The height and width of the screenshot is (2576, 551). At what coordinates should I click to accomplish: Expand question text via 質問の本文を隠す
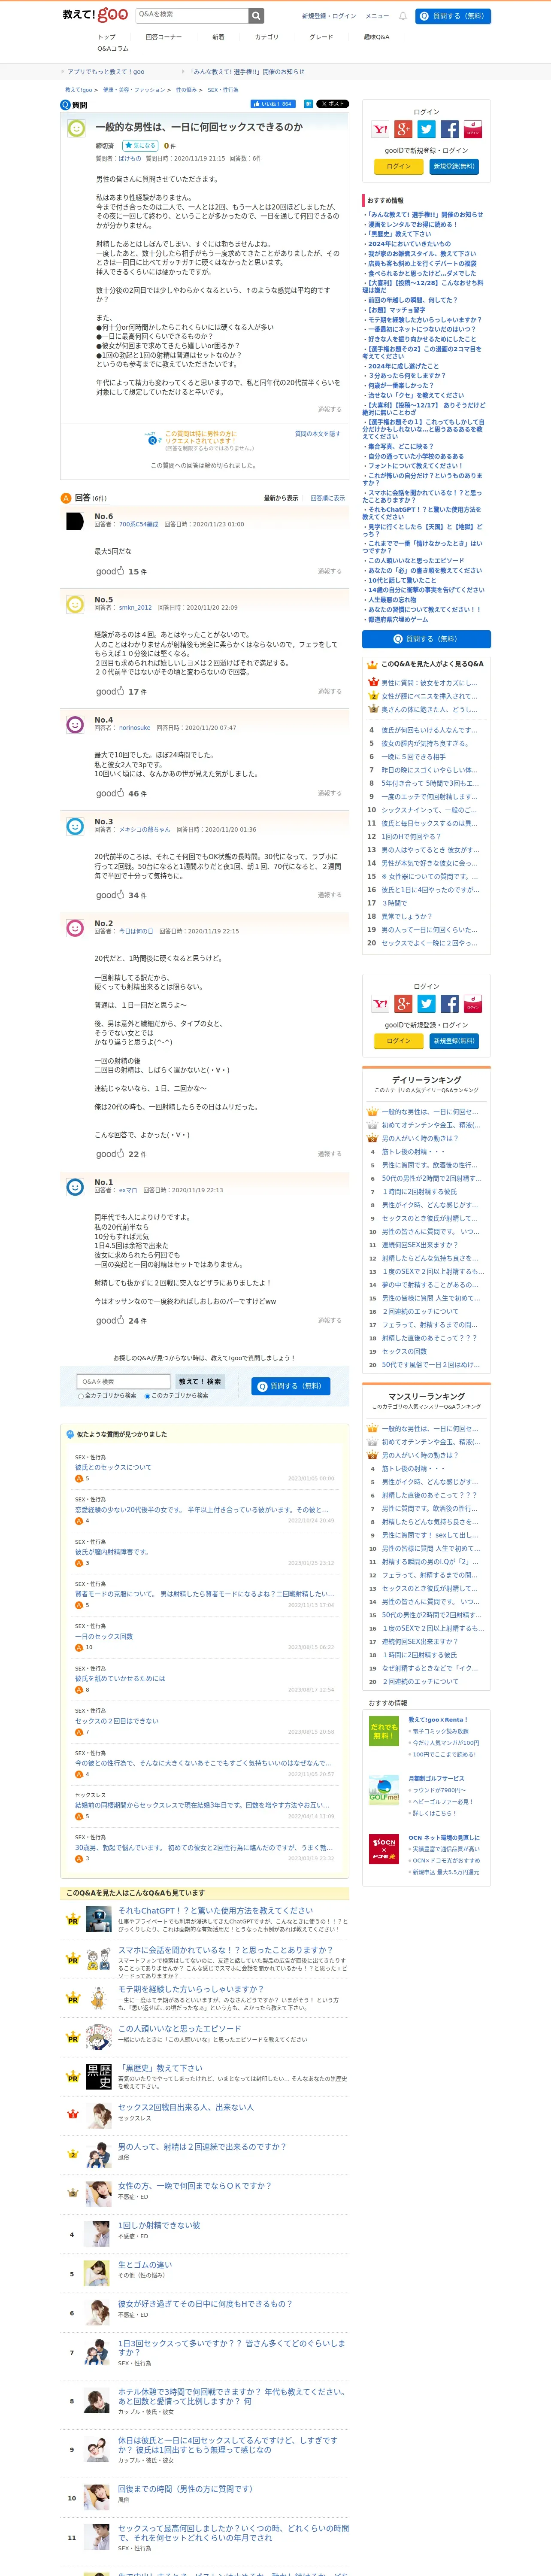click(x=317, y=434)
